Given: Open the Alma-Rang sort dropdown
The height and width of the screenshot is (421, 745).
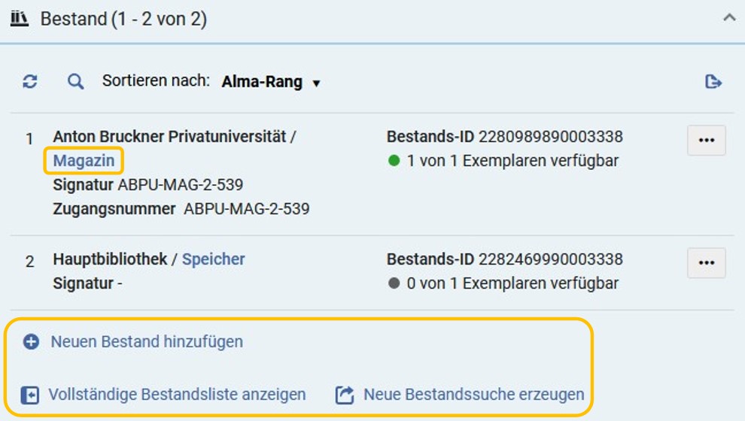Looking at the screenshot, I should pos(271,82).
